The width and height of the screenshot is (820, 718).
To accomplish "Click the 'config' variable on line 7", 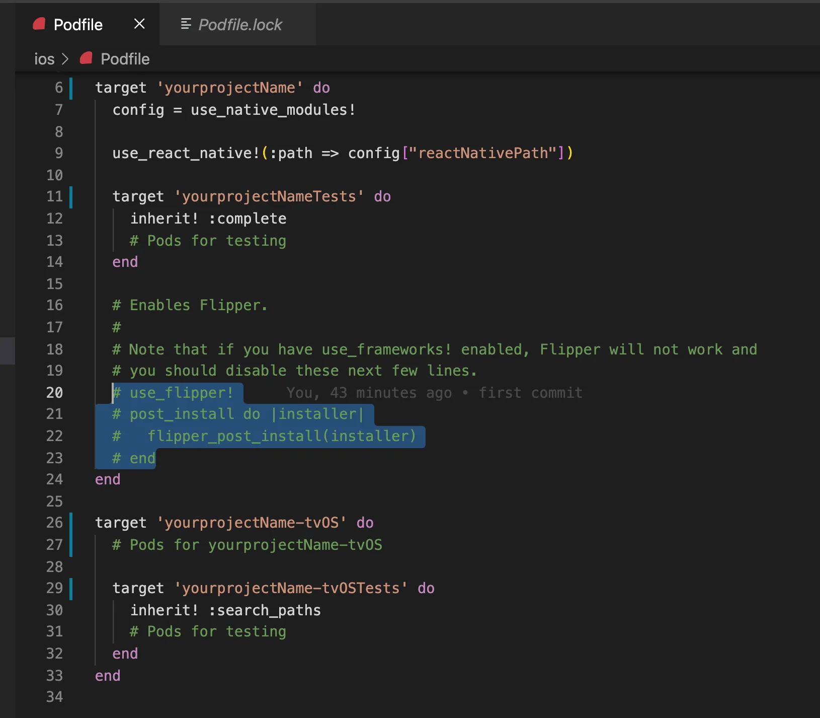I will click(138, 110).
